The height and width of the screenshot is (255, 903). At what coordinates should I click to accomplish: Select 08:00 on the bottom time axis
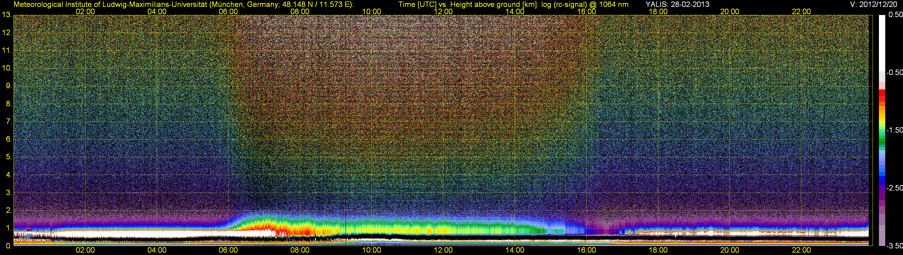pyautogui.click(x=300, y=250)
